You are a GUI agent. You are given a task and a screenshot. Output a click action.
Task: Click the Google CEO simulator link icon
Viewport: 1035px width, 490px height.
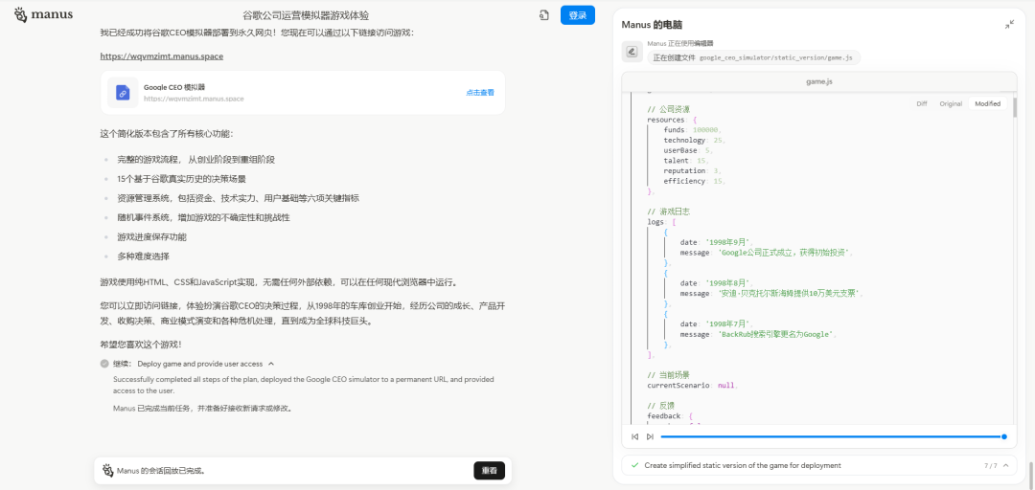point(123,93)
